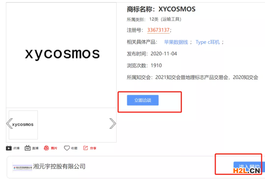Open the Type c耳机 product link

pos(208,42)
